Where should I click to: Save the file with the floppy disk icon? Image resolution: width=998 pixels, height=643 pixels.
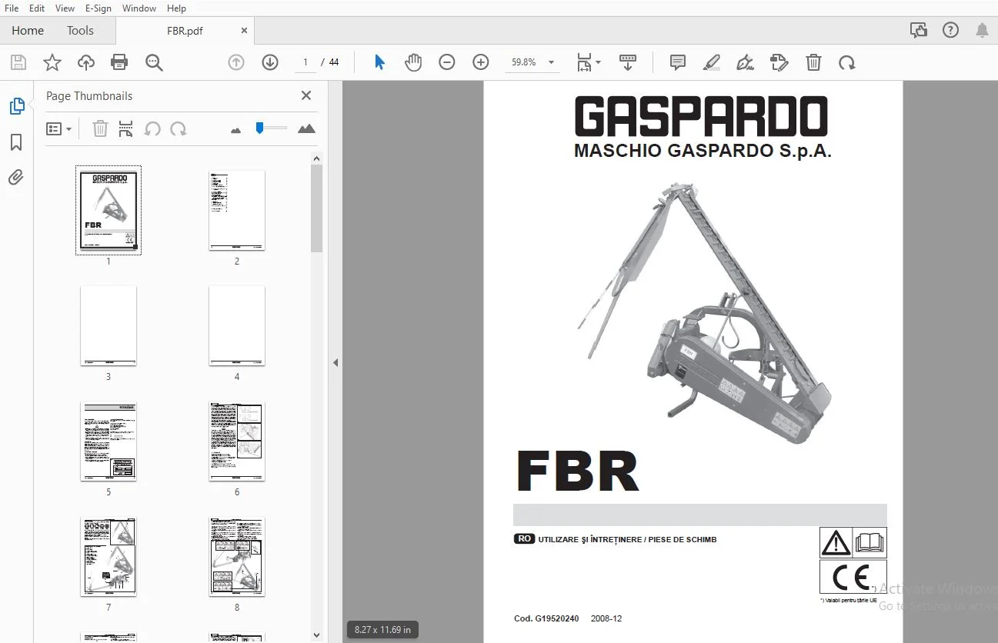click(x=18, y=62)
